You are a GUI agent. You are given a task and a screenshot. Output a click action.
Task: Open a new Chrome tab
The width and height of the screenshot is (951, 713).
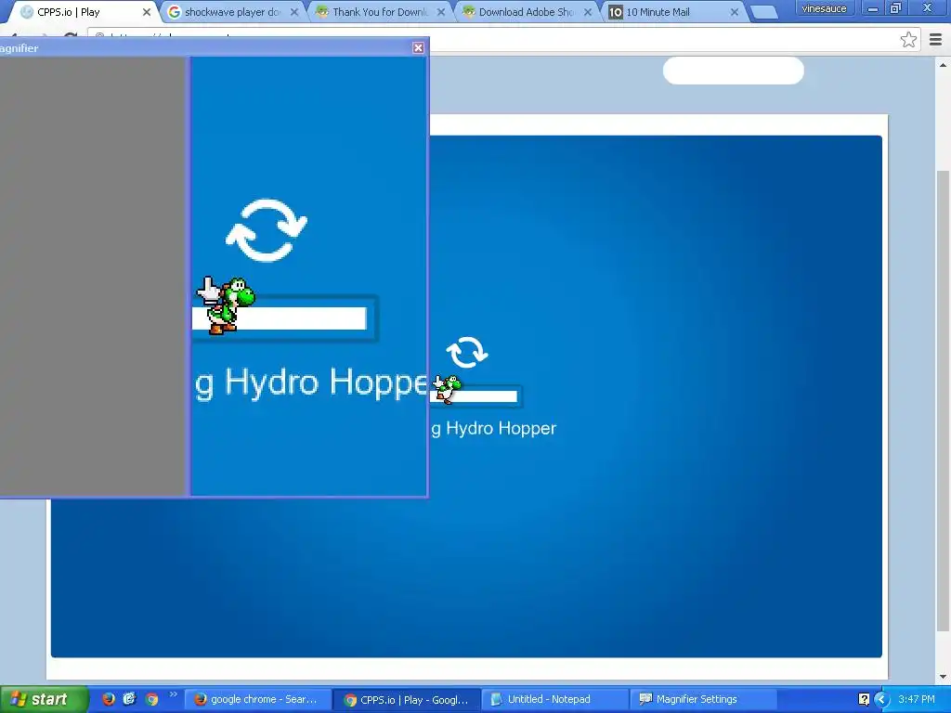[x=764, y=12]
